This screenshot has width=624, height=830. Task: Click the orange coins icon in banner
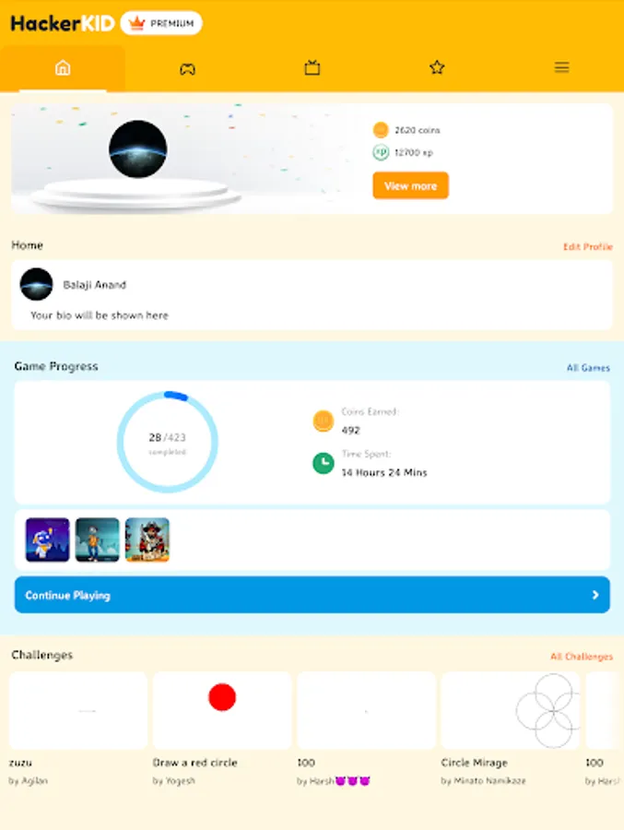(381, 130)
